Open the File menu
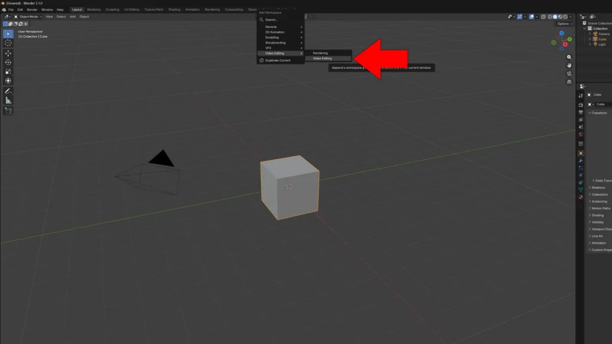The height and width of the screenshot is (344, 612). [x=11, y=10]
